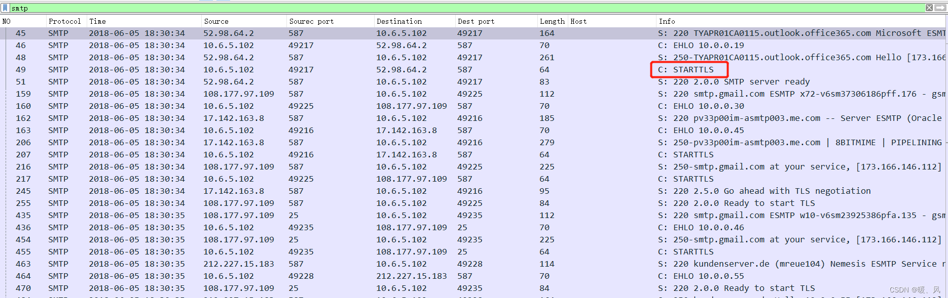Select packet number 216
This screenshot has height=298, width=948.
pyautogui.click(x=23, y=166)
